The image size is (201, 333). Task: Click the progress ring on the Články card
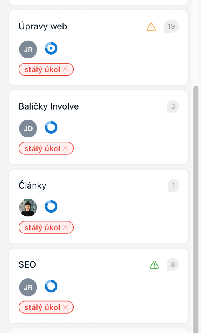click(51, 206)
